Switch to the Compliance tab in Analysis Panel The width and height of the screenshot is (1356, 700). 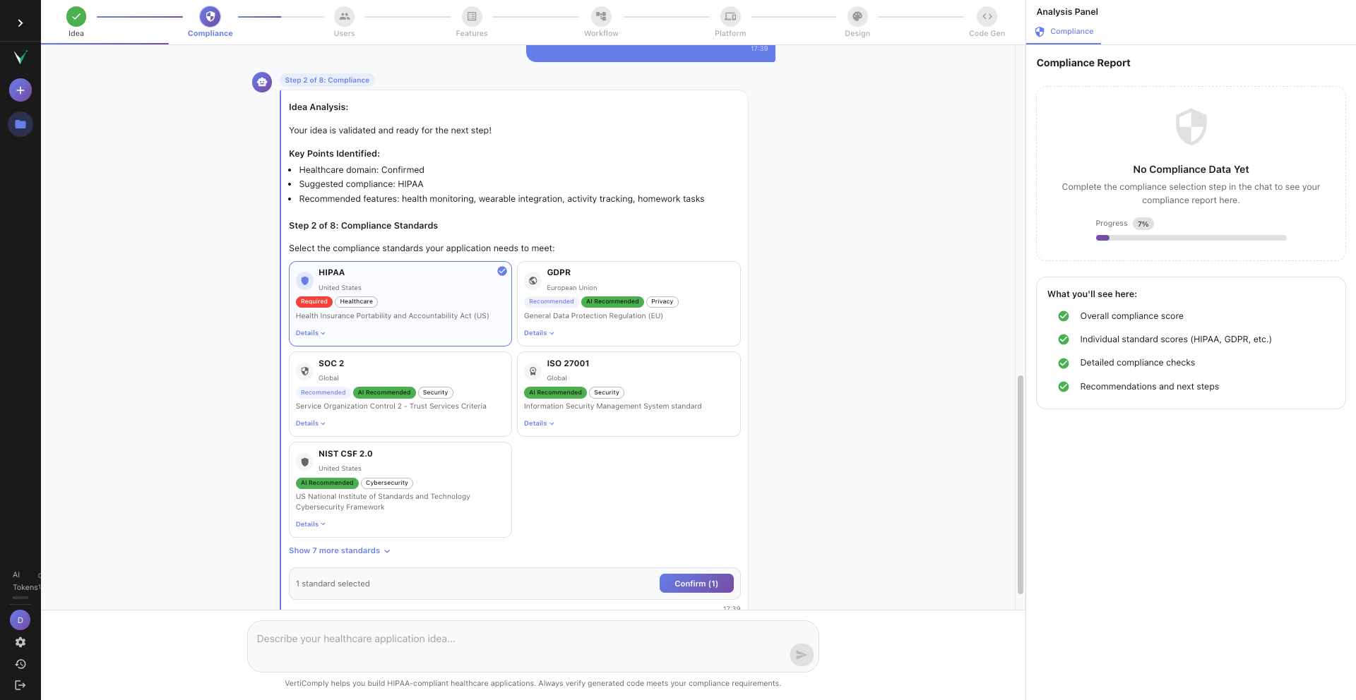[x=1064, y=31]
